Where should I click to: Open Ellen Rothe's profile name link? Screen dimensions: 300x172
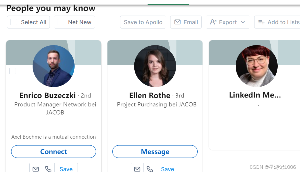(150, 95)
